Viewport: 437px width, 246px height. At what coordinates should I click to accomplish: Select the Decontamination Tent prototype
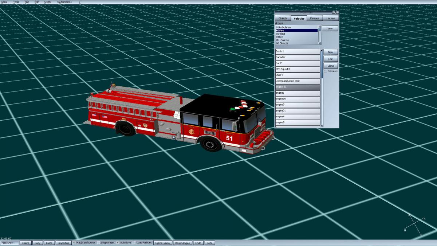(298, 81)
